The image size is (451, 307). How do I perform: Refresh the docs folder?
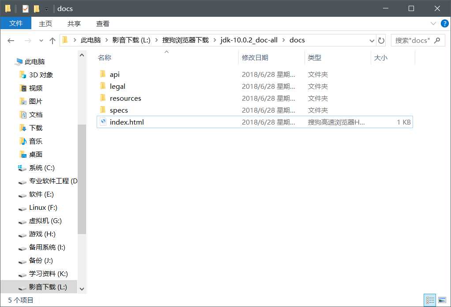(381, 41)
